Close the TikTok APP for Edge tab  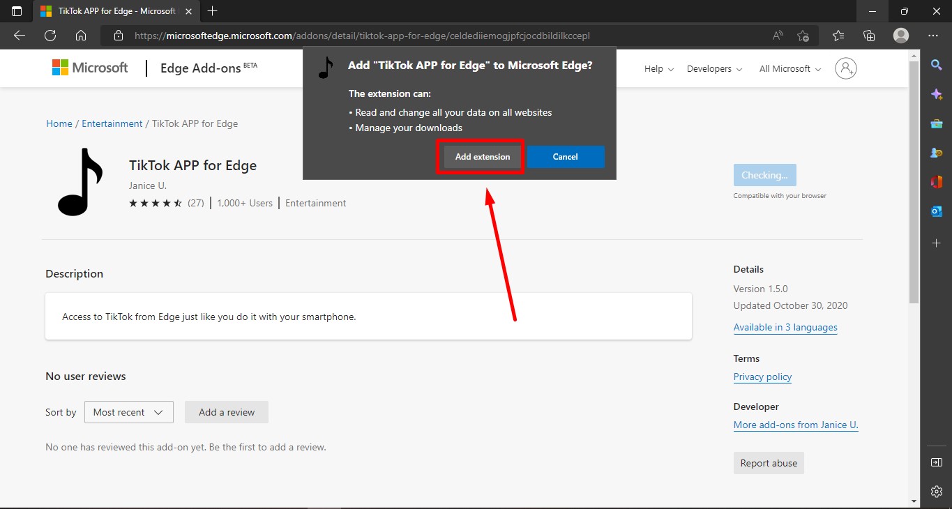coord(190,11)
